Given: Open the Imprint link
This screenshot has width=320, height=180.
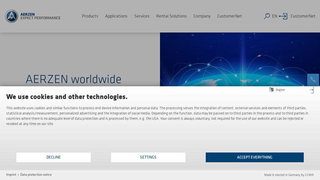Looking at the screenshot, I should (x=11, y=175).
